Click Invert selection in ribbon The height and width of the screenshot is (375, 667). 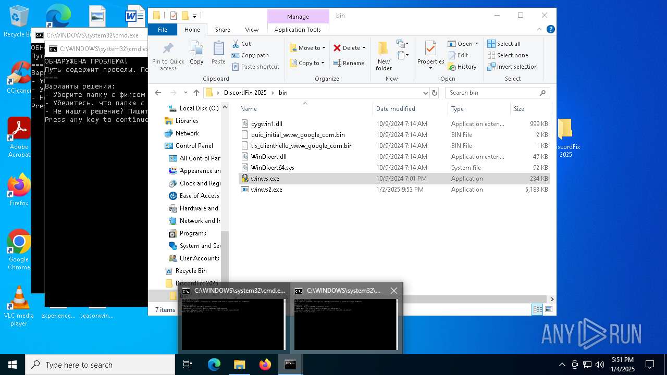(512, 67)
